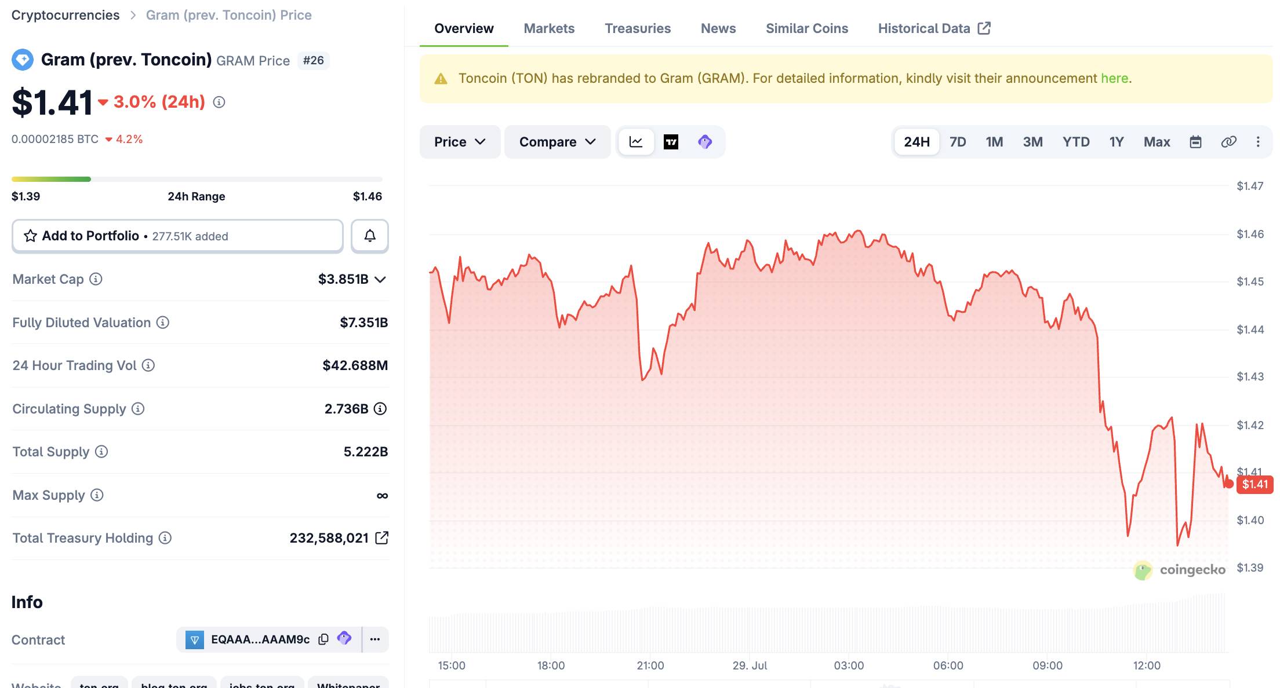Open chart three-dot options menu
The height and width of the screenshot is (688, 1280).
pos(1258,142)
